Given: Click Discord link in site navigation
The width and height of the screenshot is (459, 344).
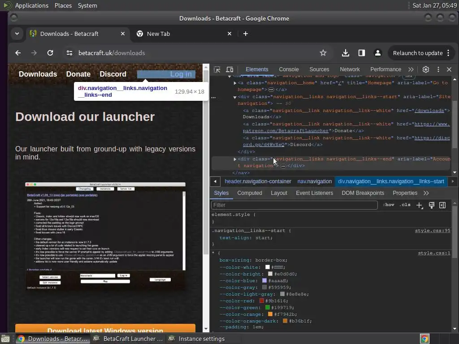Looking at the screenshot, I should coord(113,74).
